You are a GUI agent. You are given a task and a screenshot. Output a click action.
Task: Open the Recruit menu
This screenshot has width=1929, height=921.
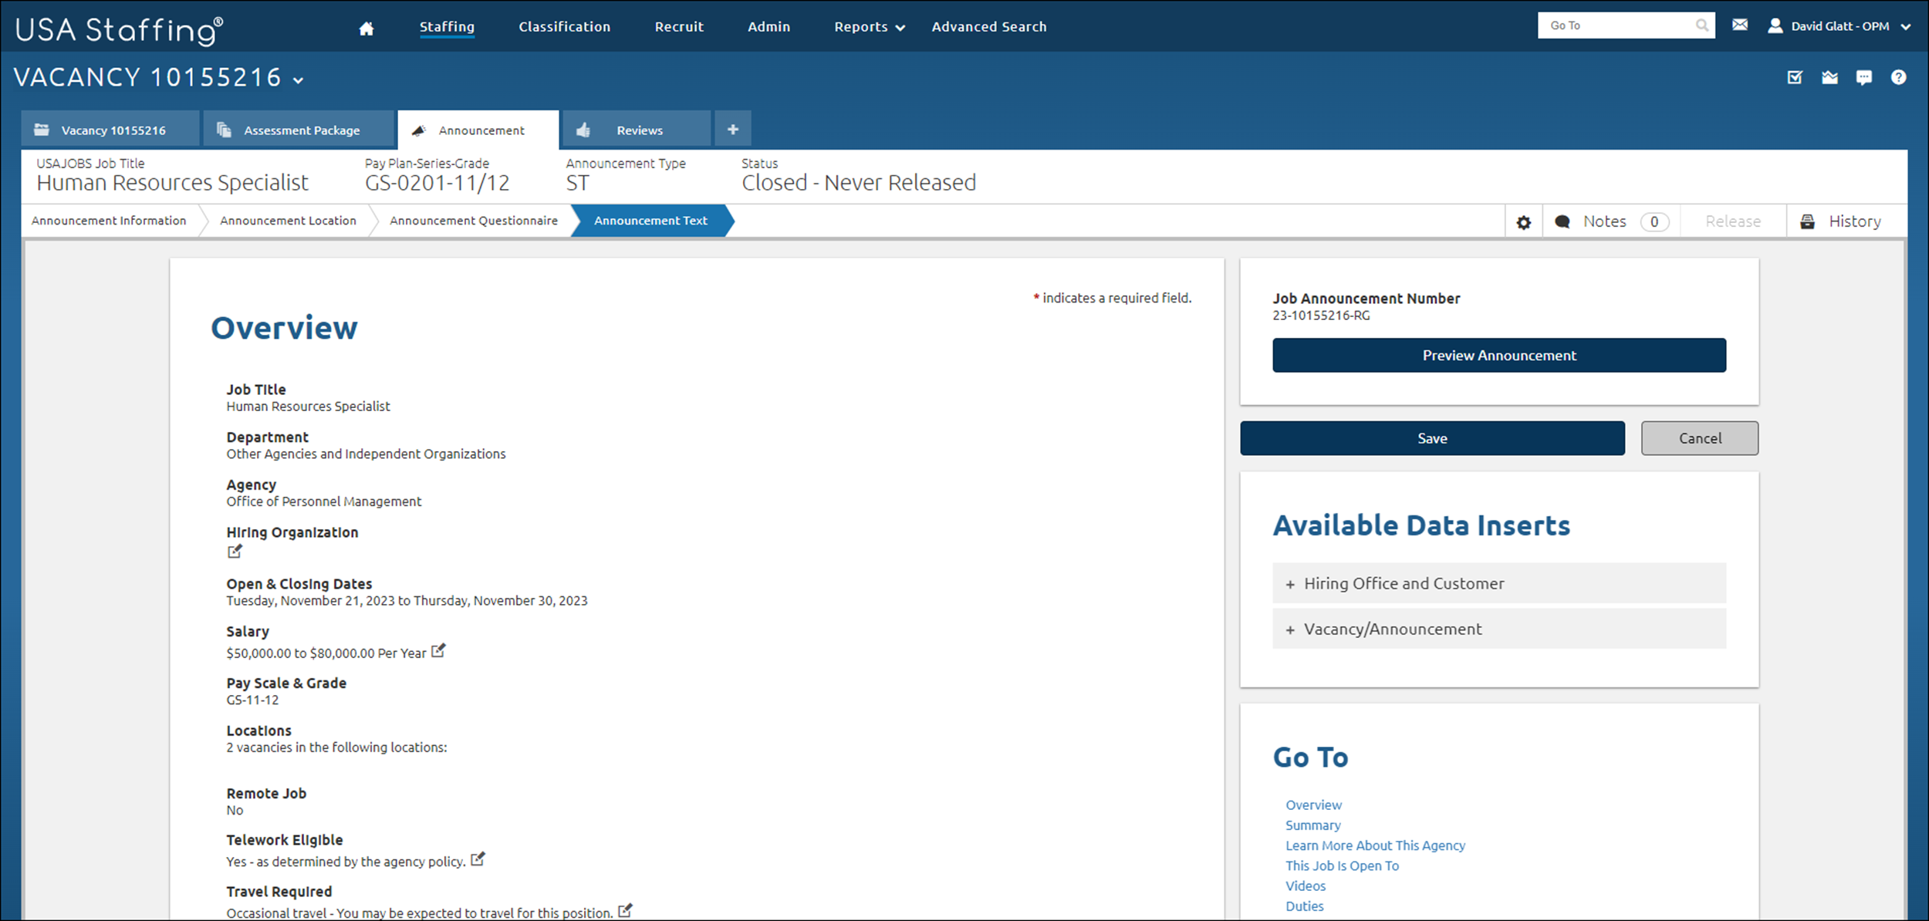click(679, 27)
